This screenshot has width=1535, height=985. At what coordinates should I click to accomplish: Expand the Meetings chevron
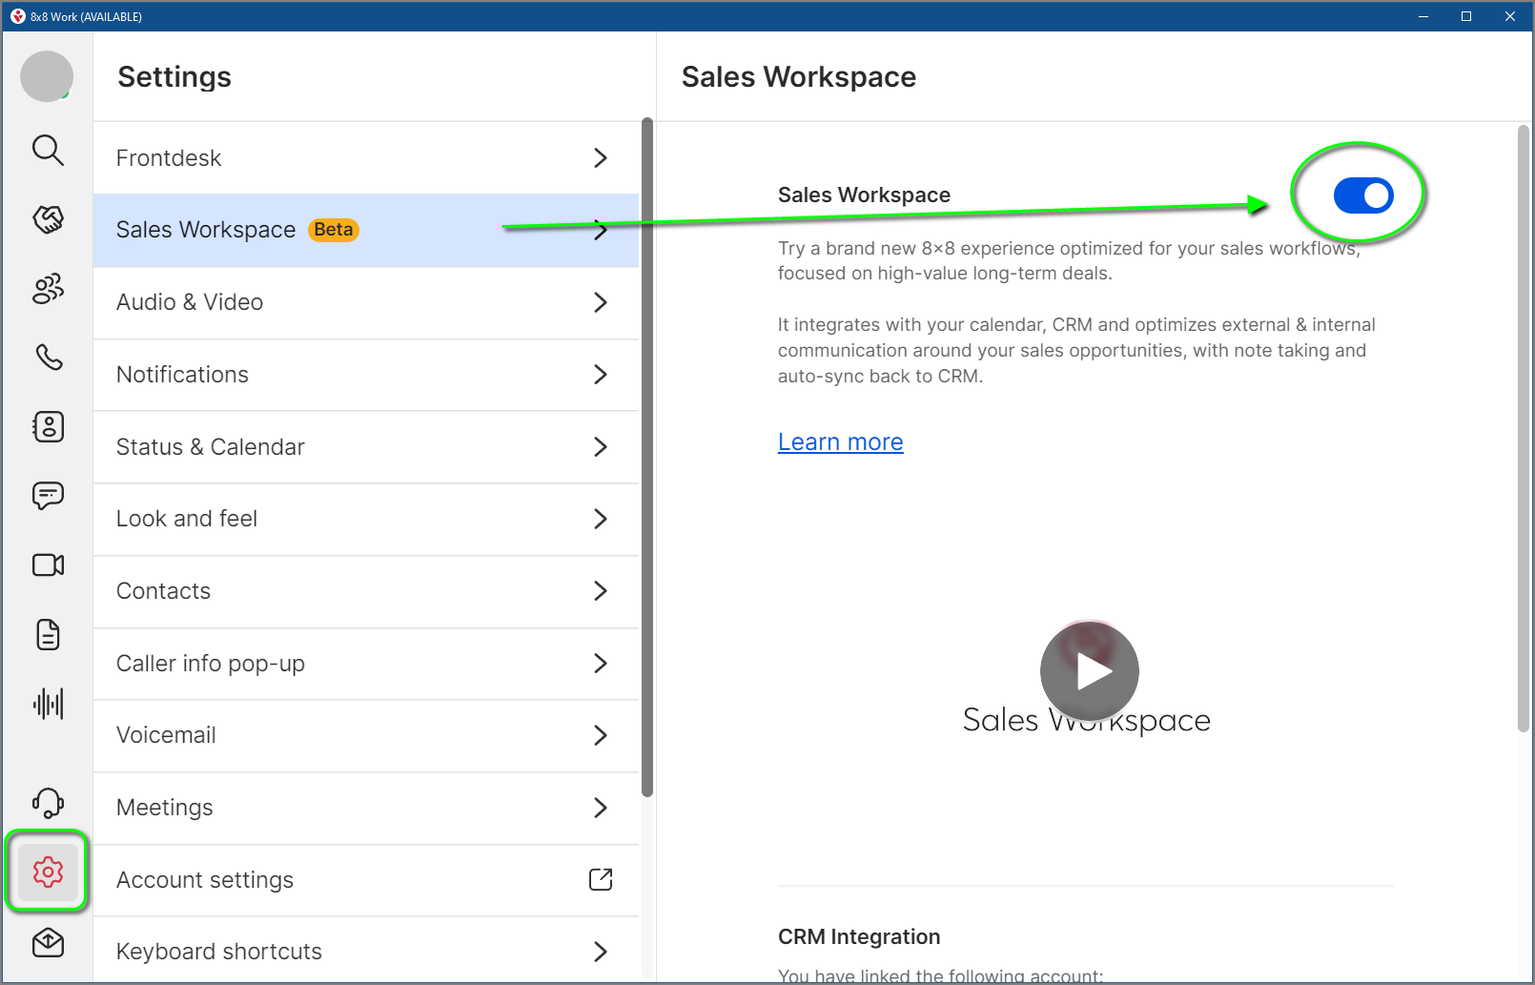point(601,808)
